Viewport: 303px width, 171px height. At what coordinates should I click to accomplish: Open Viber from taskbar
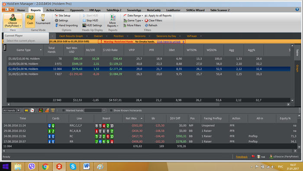(32, 167)
